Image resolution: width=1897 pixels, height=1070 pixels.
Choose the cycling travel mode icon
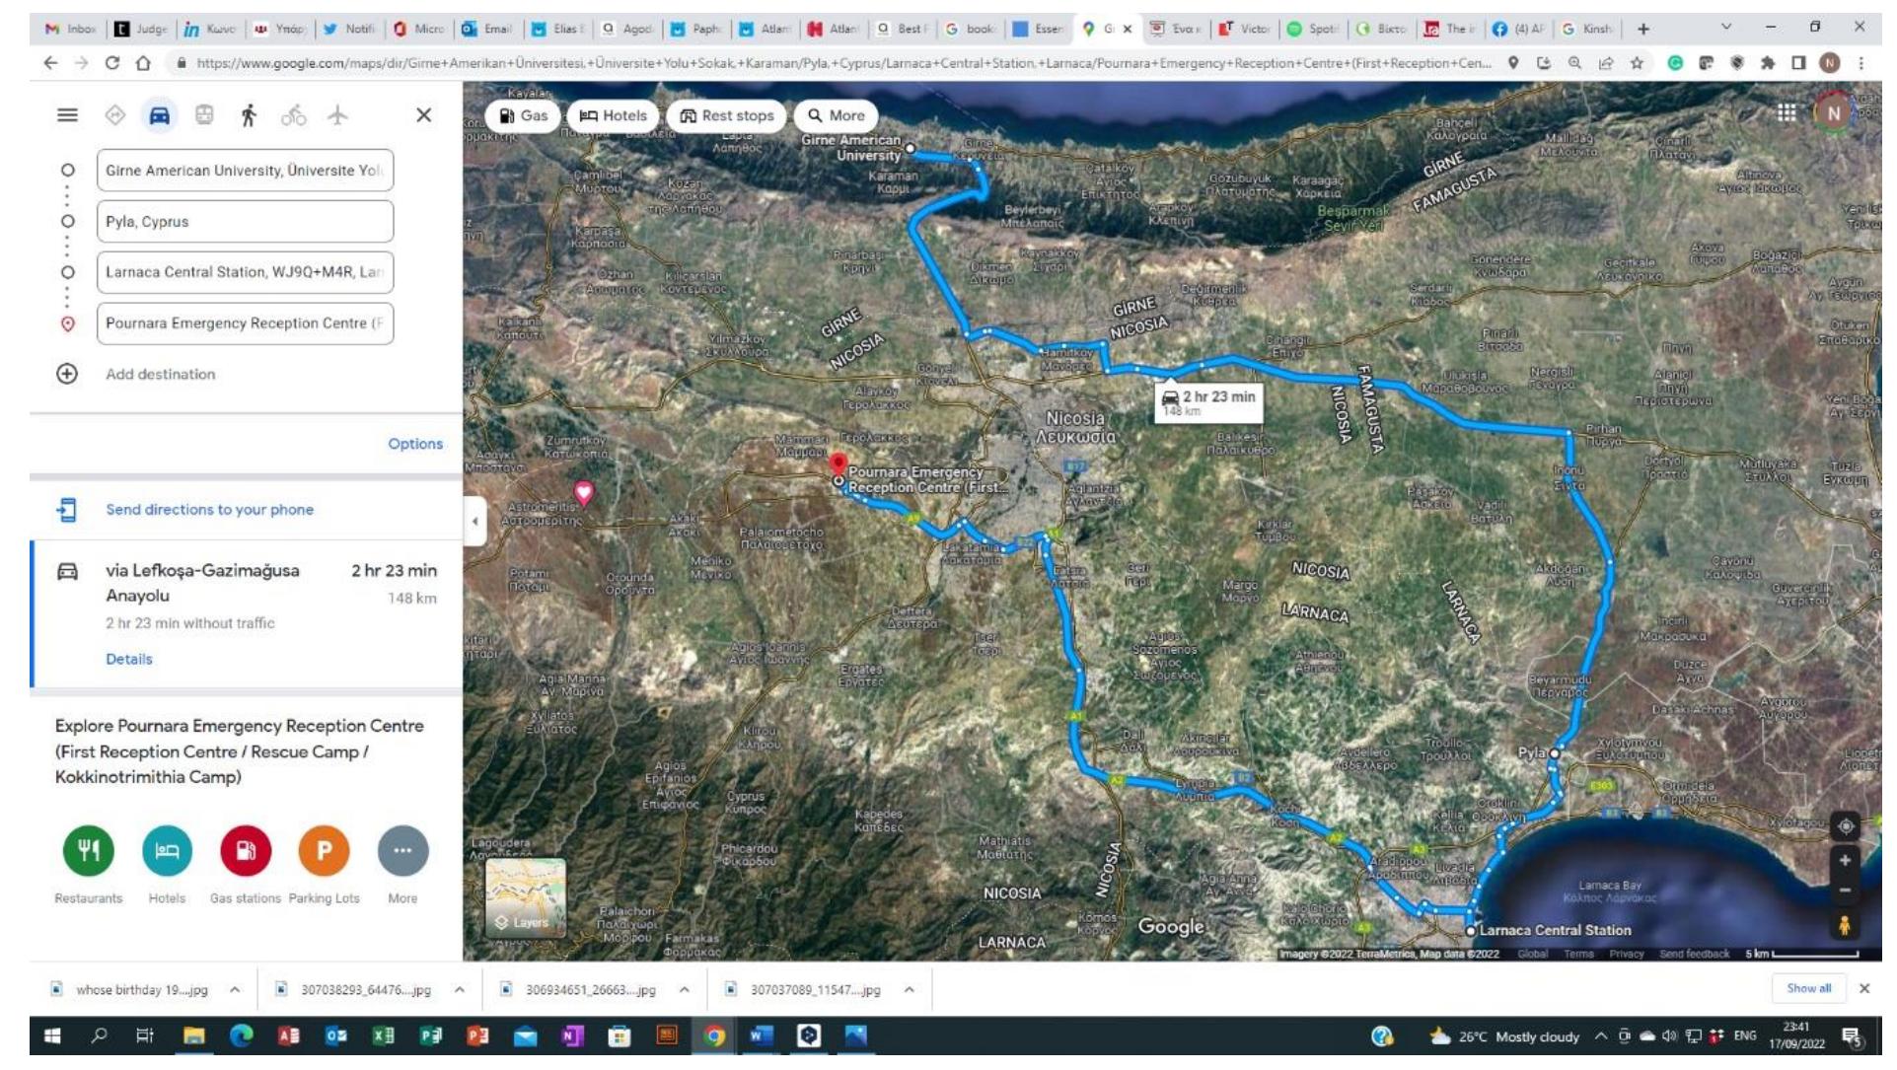click(293, 115)
